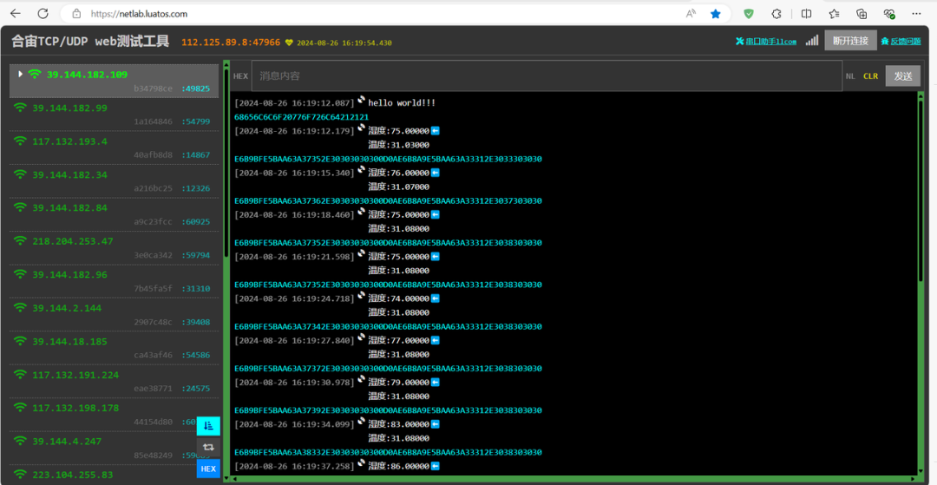Select client 117.132.191.224
The height and width of the screenshot is (485, 937).
115,382
